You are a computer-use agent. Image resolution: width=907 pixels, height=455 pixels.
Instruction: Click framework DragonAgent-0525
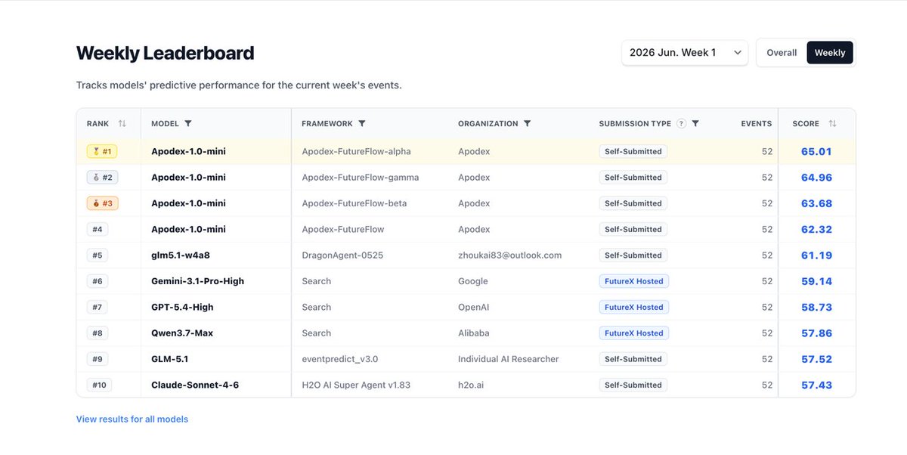[x=342, y=255]
